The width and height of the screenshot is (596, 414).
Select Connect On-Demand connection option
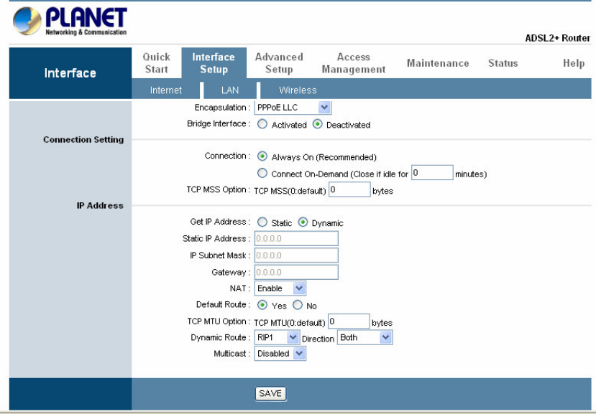[x=262, y=174]
